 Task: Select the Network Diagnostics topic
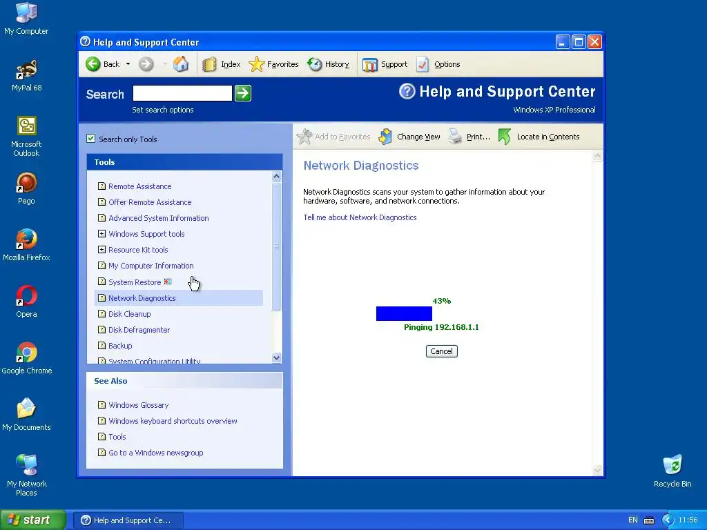point(142,298)
